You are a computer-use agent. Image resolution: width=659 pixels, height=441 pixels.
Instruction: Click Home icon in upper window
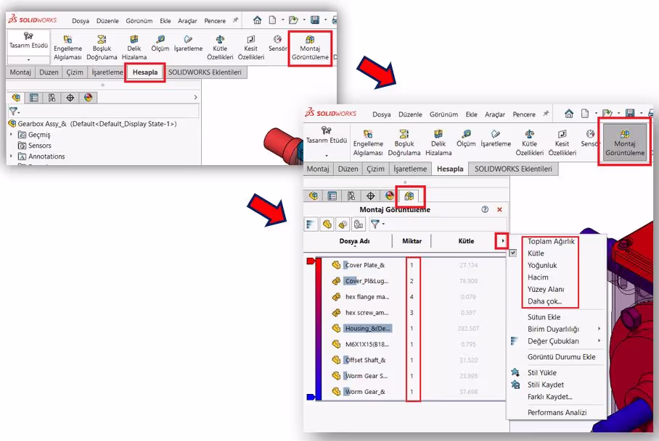click(x=257, y=20)
